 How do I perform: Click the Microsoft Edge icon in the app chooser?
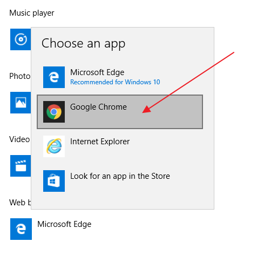coord(54,77)
